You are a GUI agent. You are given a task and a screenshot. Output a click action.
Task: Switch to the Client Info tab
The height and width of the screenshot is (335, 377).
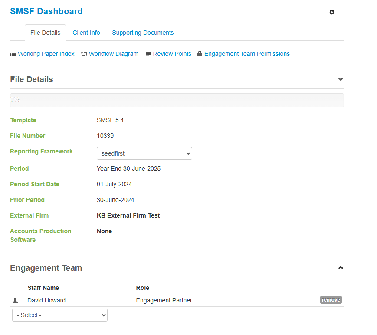point(86,33)
